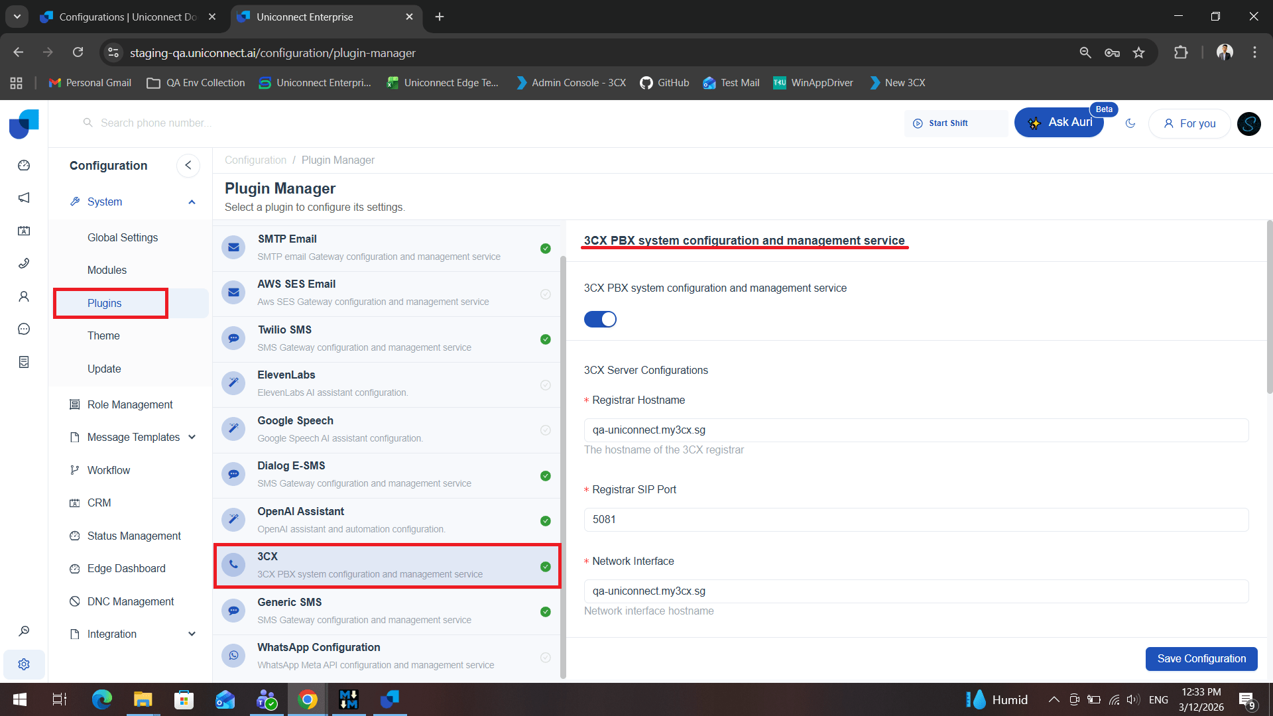
Task: Open the chat bubble icon in left rail
Action: pyautogui.click(x=24, y=329)
